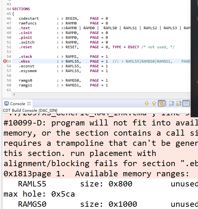Click TYPE = DSECT on line 52
The width and height of the screenshot is (198, 209).
pyautogui.click(x=126, y=47)
